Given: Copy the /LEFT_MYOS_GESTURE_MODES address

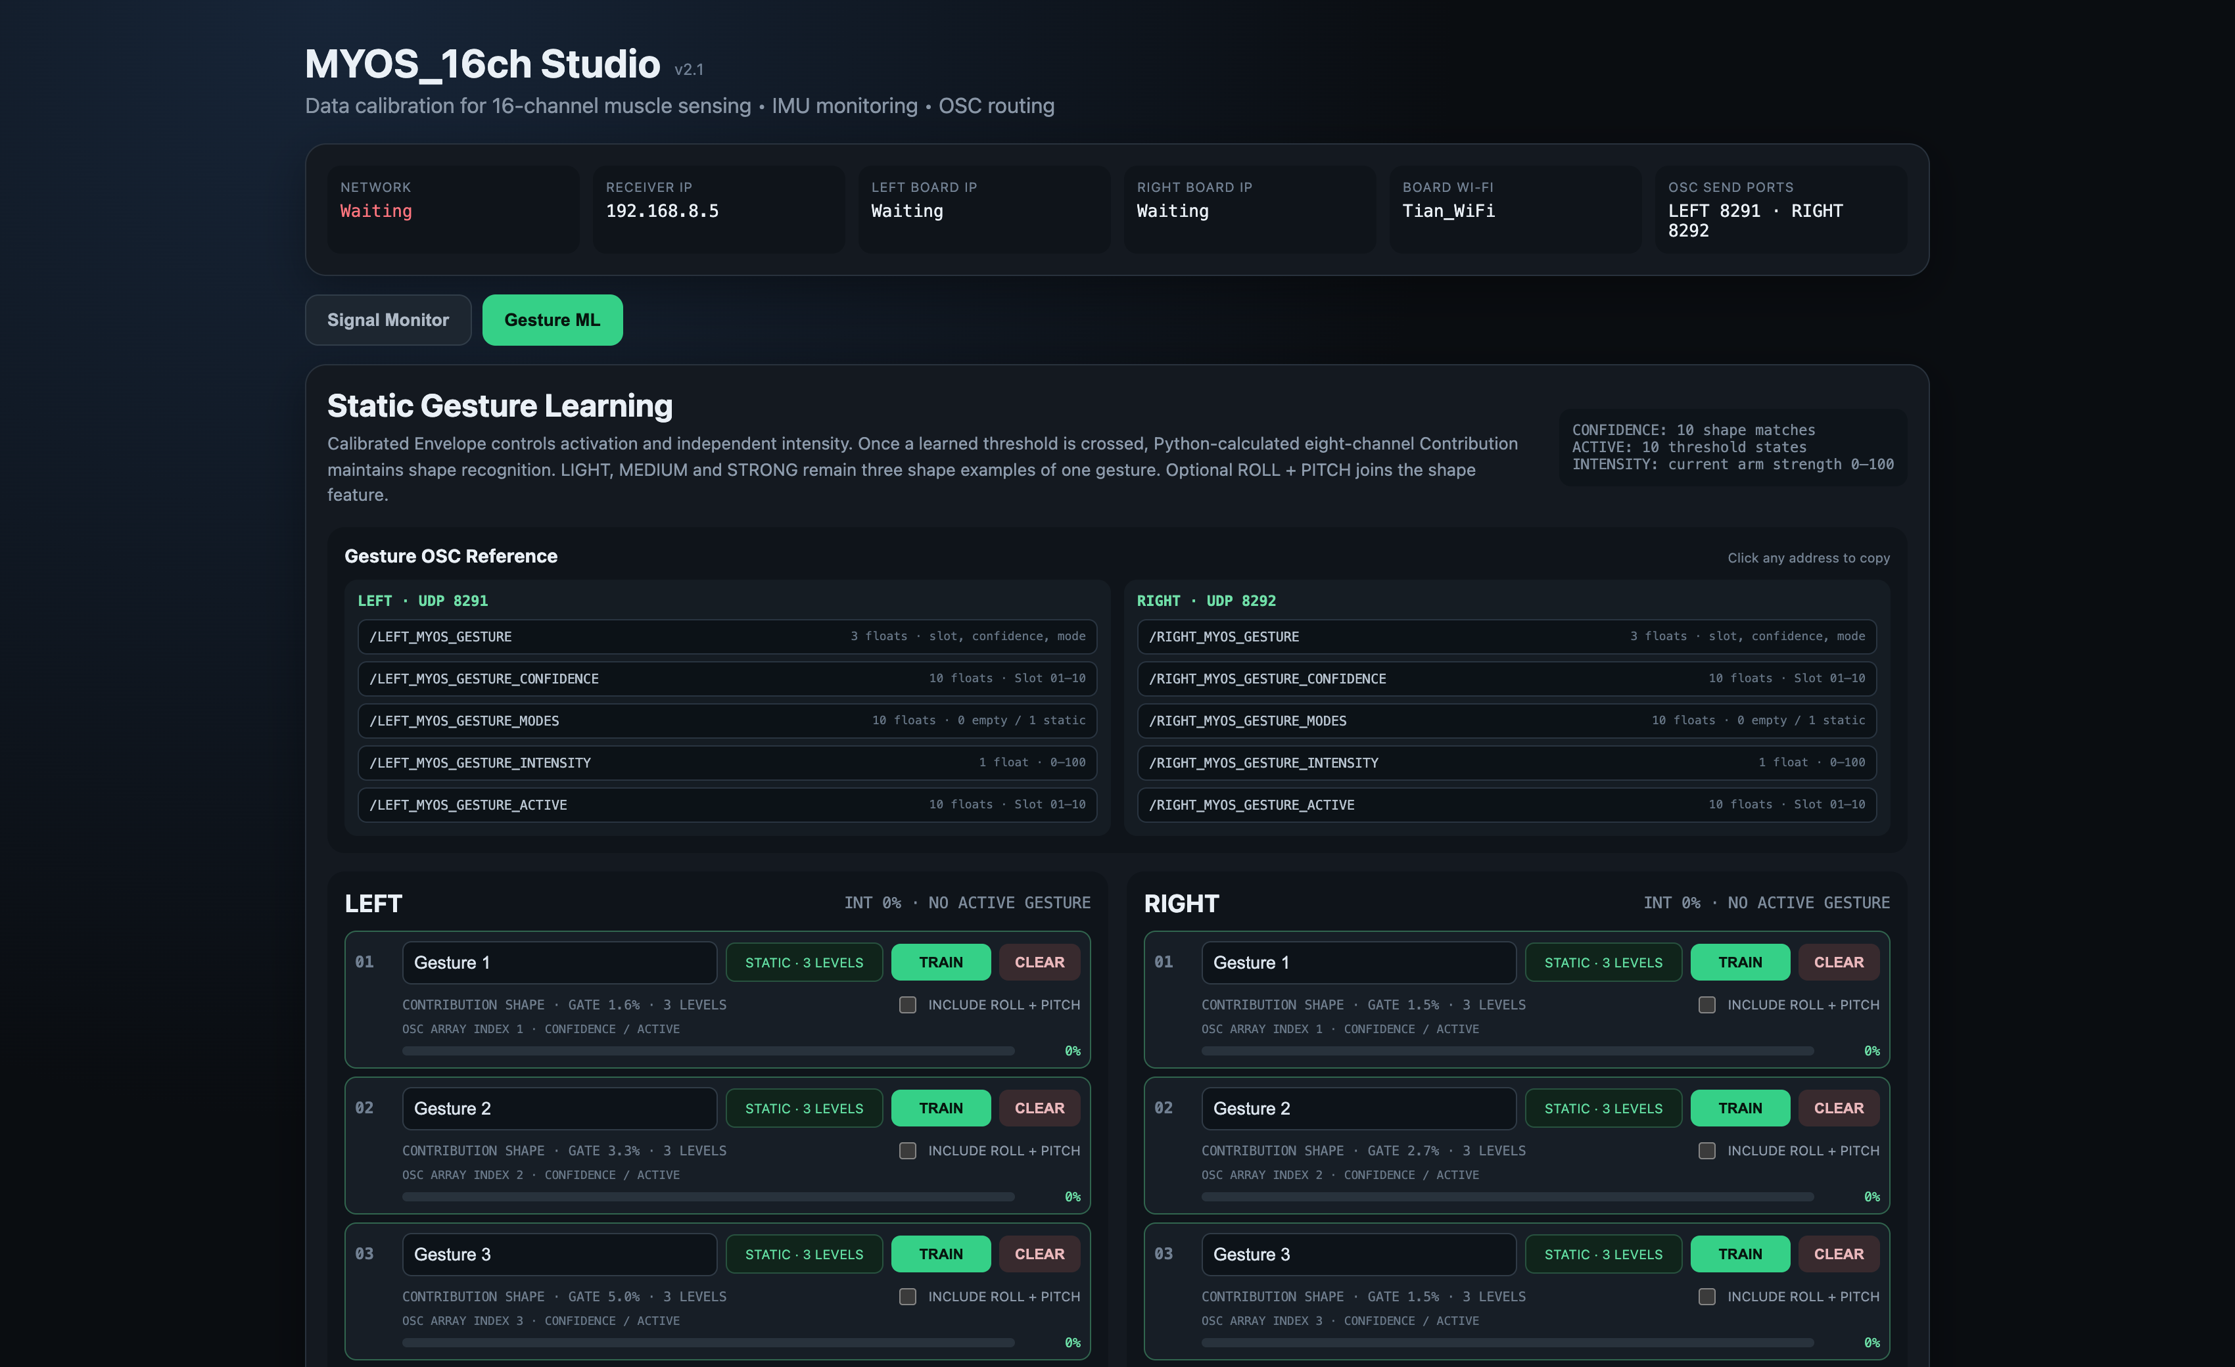Looking at the screenshot, I should [726, 720].
